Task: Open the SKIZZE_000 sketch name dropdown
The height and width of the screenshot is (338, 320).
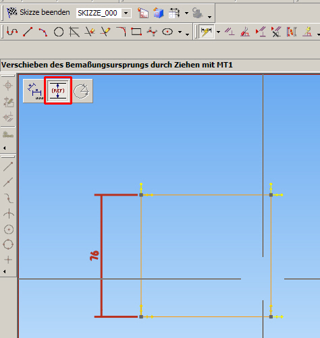Action: (x=126, y=13)
